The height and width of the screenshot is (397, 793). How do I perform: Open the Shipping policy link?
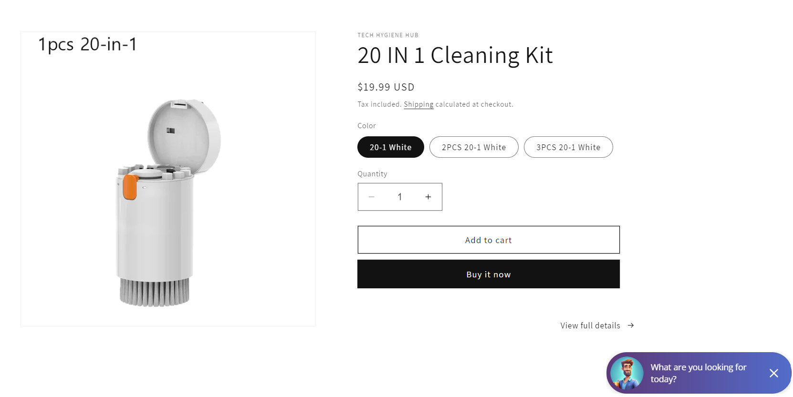[418, 104]
